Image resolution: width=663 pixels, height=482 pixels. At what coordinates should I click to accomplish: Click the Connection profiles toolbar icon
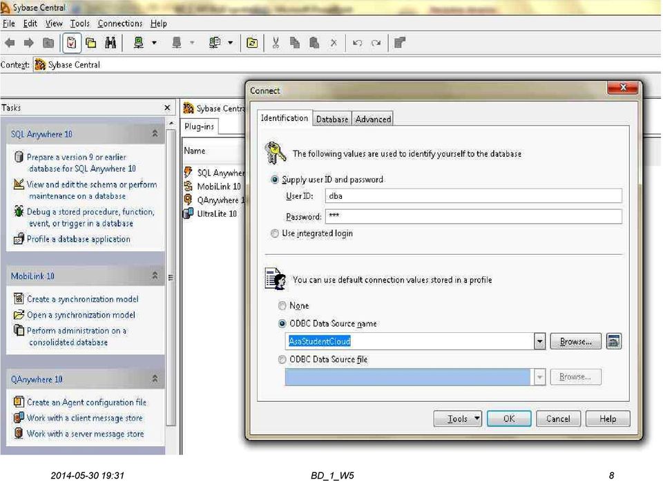pos(215,43)
